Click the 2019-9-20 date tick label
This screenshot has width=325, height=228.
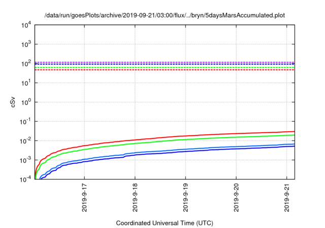(x=236, y=197)
